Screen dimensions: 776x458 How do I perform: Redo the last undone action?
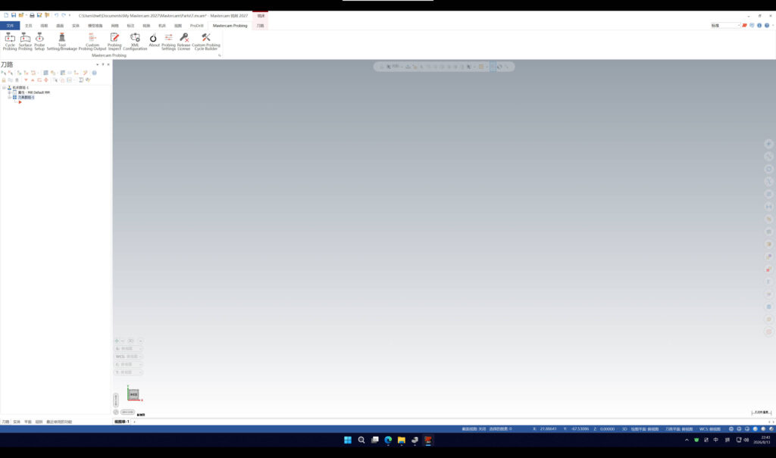(x=64, y=15)
